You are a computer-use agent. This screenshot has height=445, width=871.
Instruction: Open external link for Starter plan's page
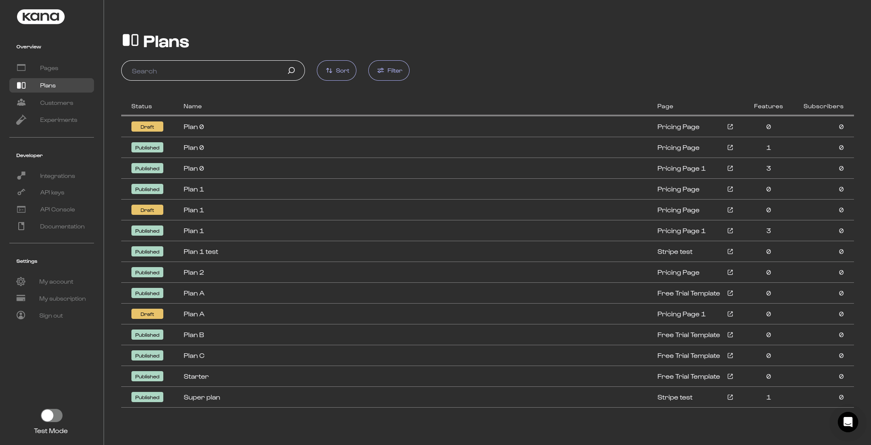pos(730,377)
